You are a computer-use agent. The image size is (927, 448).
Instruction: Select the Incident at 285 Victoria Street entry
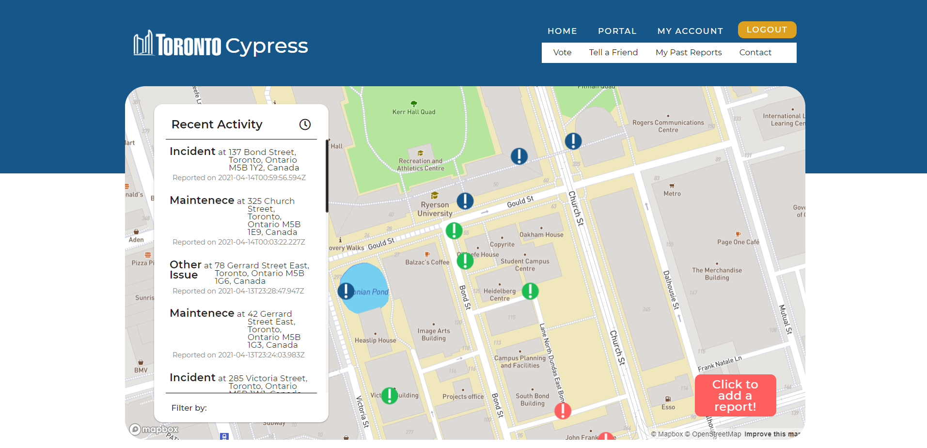click(241, 382)
